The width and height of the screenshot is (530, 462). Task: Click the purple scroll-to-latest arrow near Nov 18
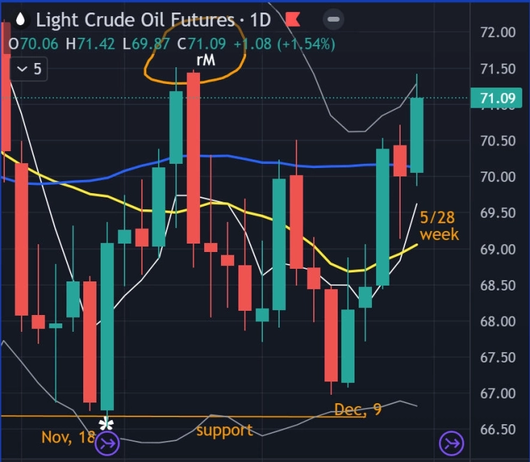107,442
